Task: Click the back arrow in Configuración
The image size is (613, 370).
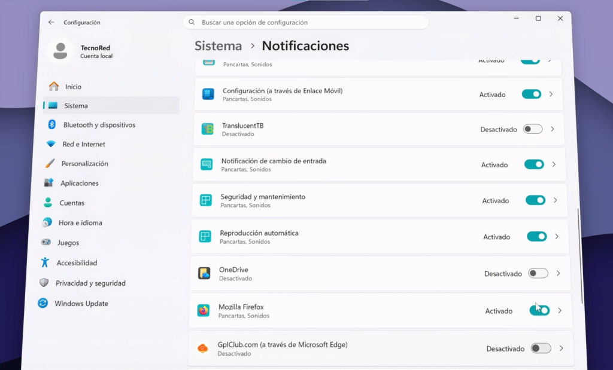Action: coord(51,22)
